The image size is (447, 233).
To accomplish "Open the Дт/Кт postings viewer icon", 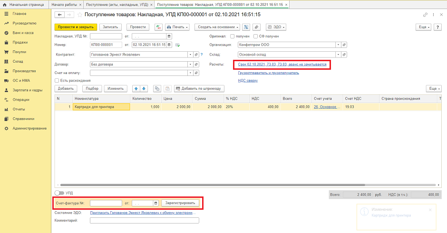I will (x=158, y=27).
